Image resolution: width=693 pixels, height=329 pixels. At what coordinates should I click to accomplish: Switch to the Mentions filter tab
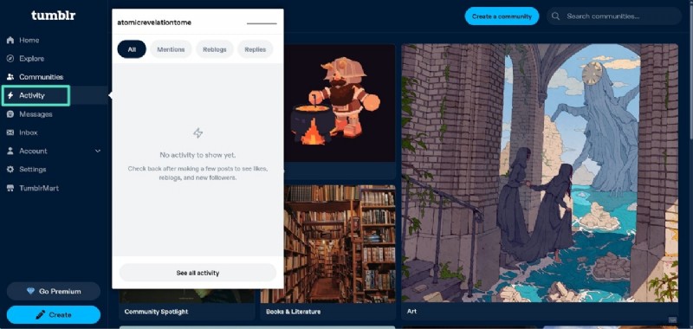171,49
